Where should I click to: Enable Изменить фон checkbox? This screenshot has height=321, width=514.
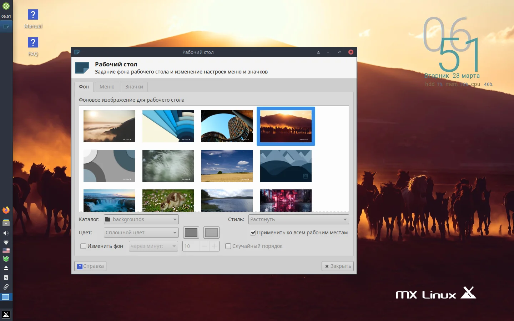(x=83, y=246)
